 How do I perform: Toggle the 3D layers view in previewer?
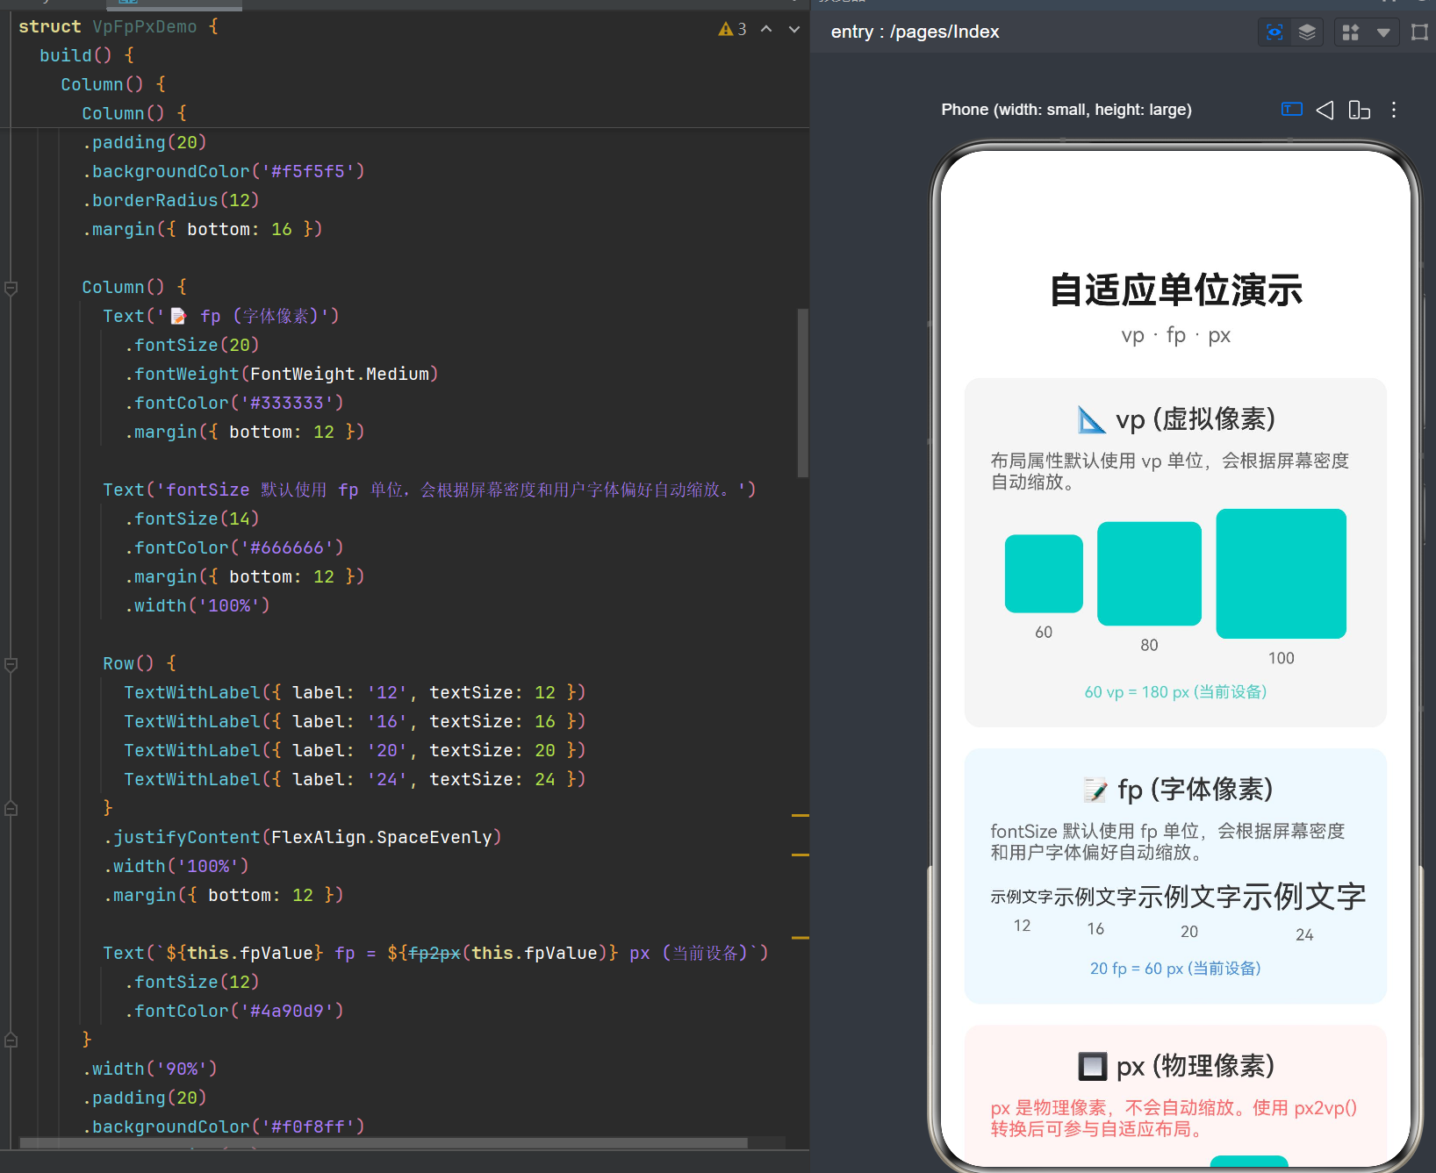click(x=1307, y=32)
